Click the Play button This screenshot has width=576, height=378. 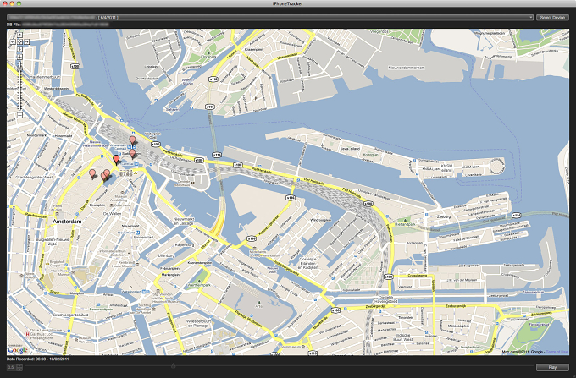(x=552, y=367)
